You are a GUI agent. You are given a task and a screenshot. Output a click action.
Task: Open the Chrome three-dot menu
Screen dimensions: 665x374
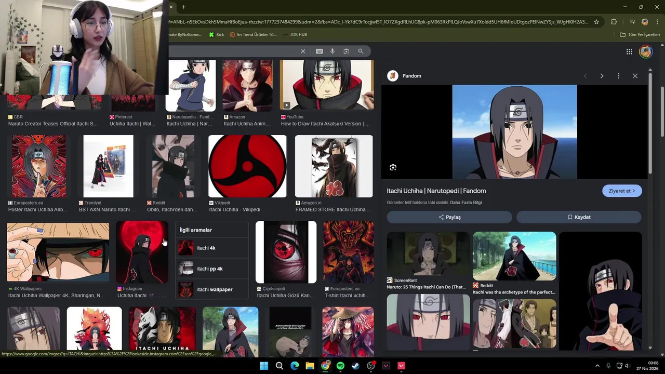(657, 22)
